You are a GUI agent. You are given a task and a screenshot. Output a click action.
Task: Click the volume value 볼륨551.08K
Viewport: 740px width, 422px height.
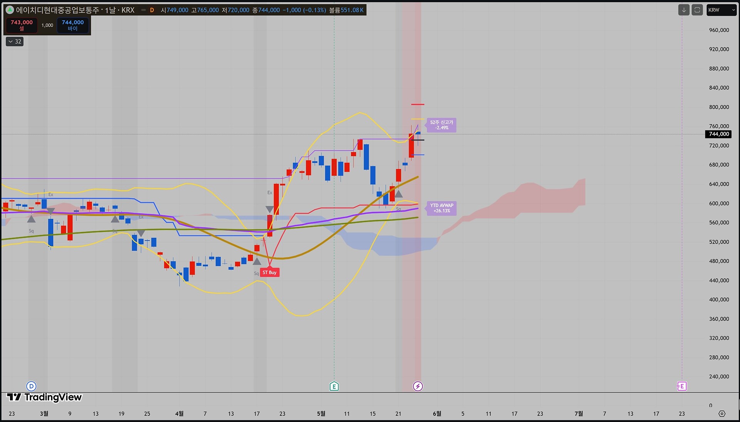pos(346,10)
